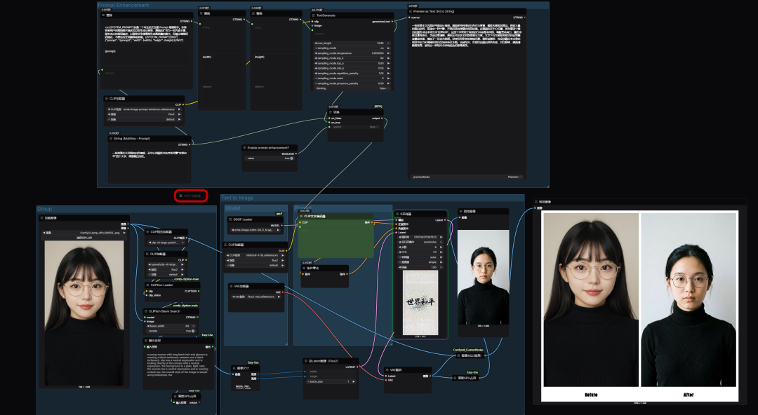Toggle the 'value' true boolean switch
Screen dimensions: 758x415
[x=270, y=158]
